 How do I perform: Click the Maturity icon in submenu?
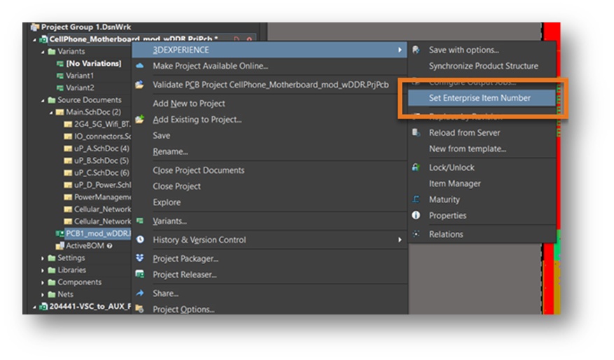tap(417, 200)
